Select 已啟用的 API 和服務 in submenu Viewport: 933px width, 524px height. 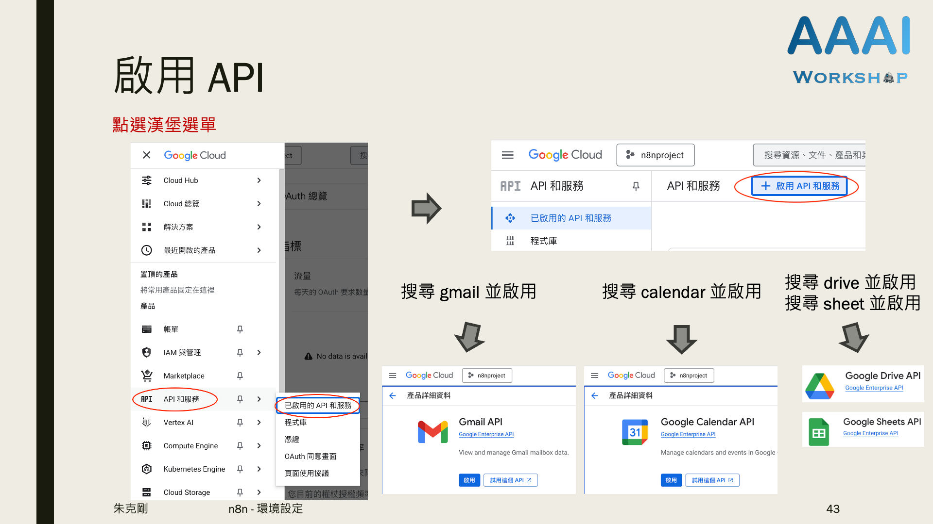click(x=318, y=405)
